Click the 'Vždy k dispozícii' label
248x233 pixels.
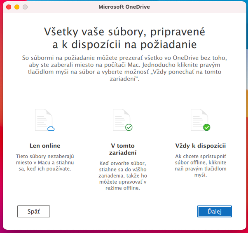200,145
